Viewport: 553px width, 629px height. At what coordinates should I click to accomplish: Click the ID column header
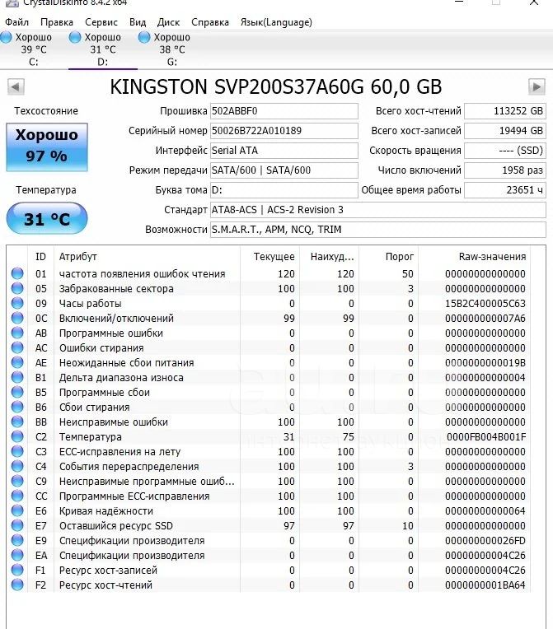click(40, 257)
